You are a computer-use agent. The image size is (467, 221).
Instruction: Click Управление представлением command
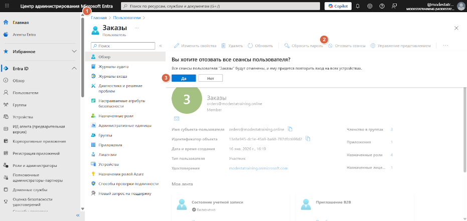coord(401,46)
